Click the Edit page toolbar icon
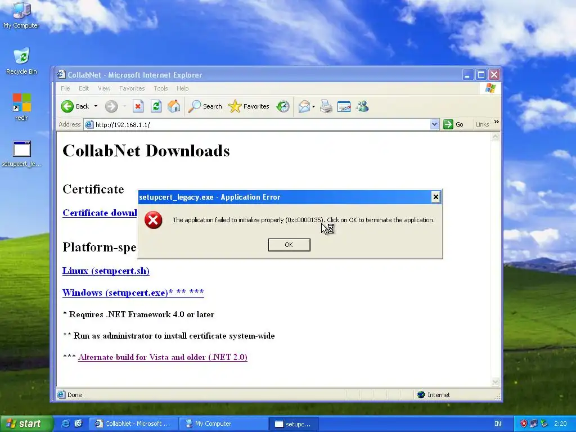Screen dimensions: 576x432 click(x=344, y=107)
